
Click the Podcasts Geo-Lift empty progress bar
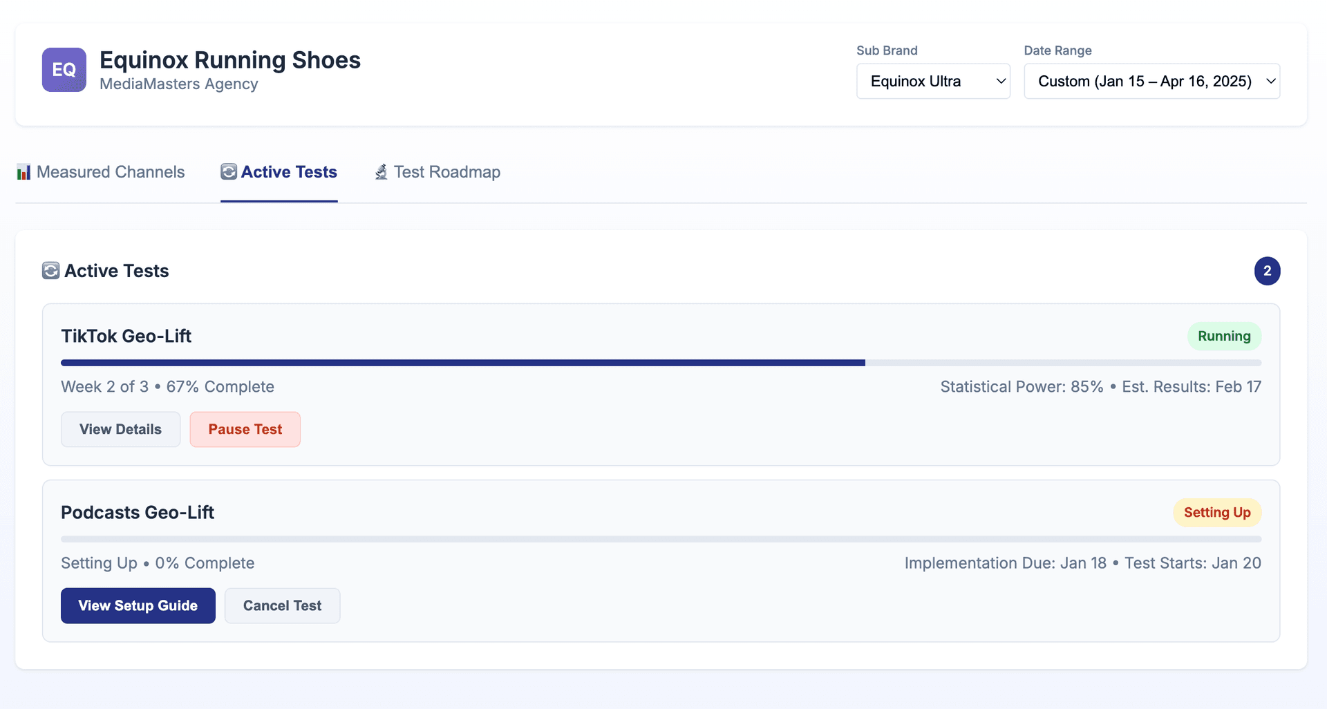[x=661, y=539]
